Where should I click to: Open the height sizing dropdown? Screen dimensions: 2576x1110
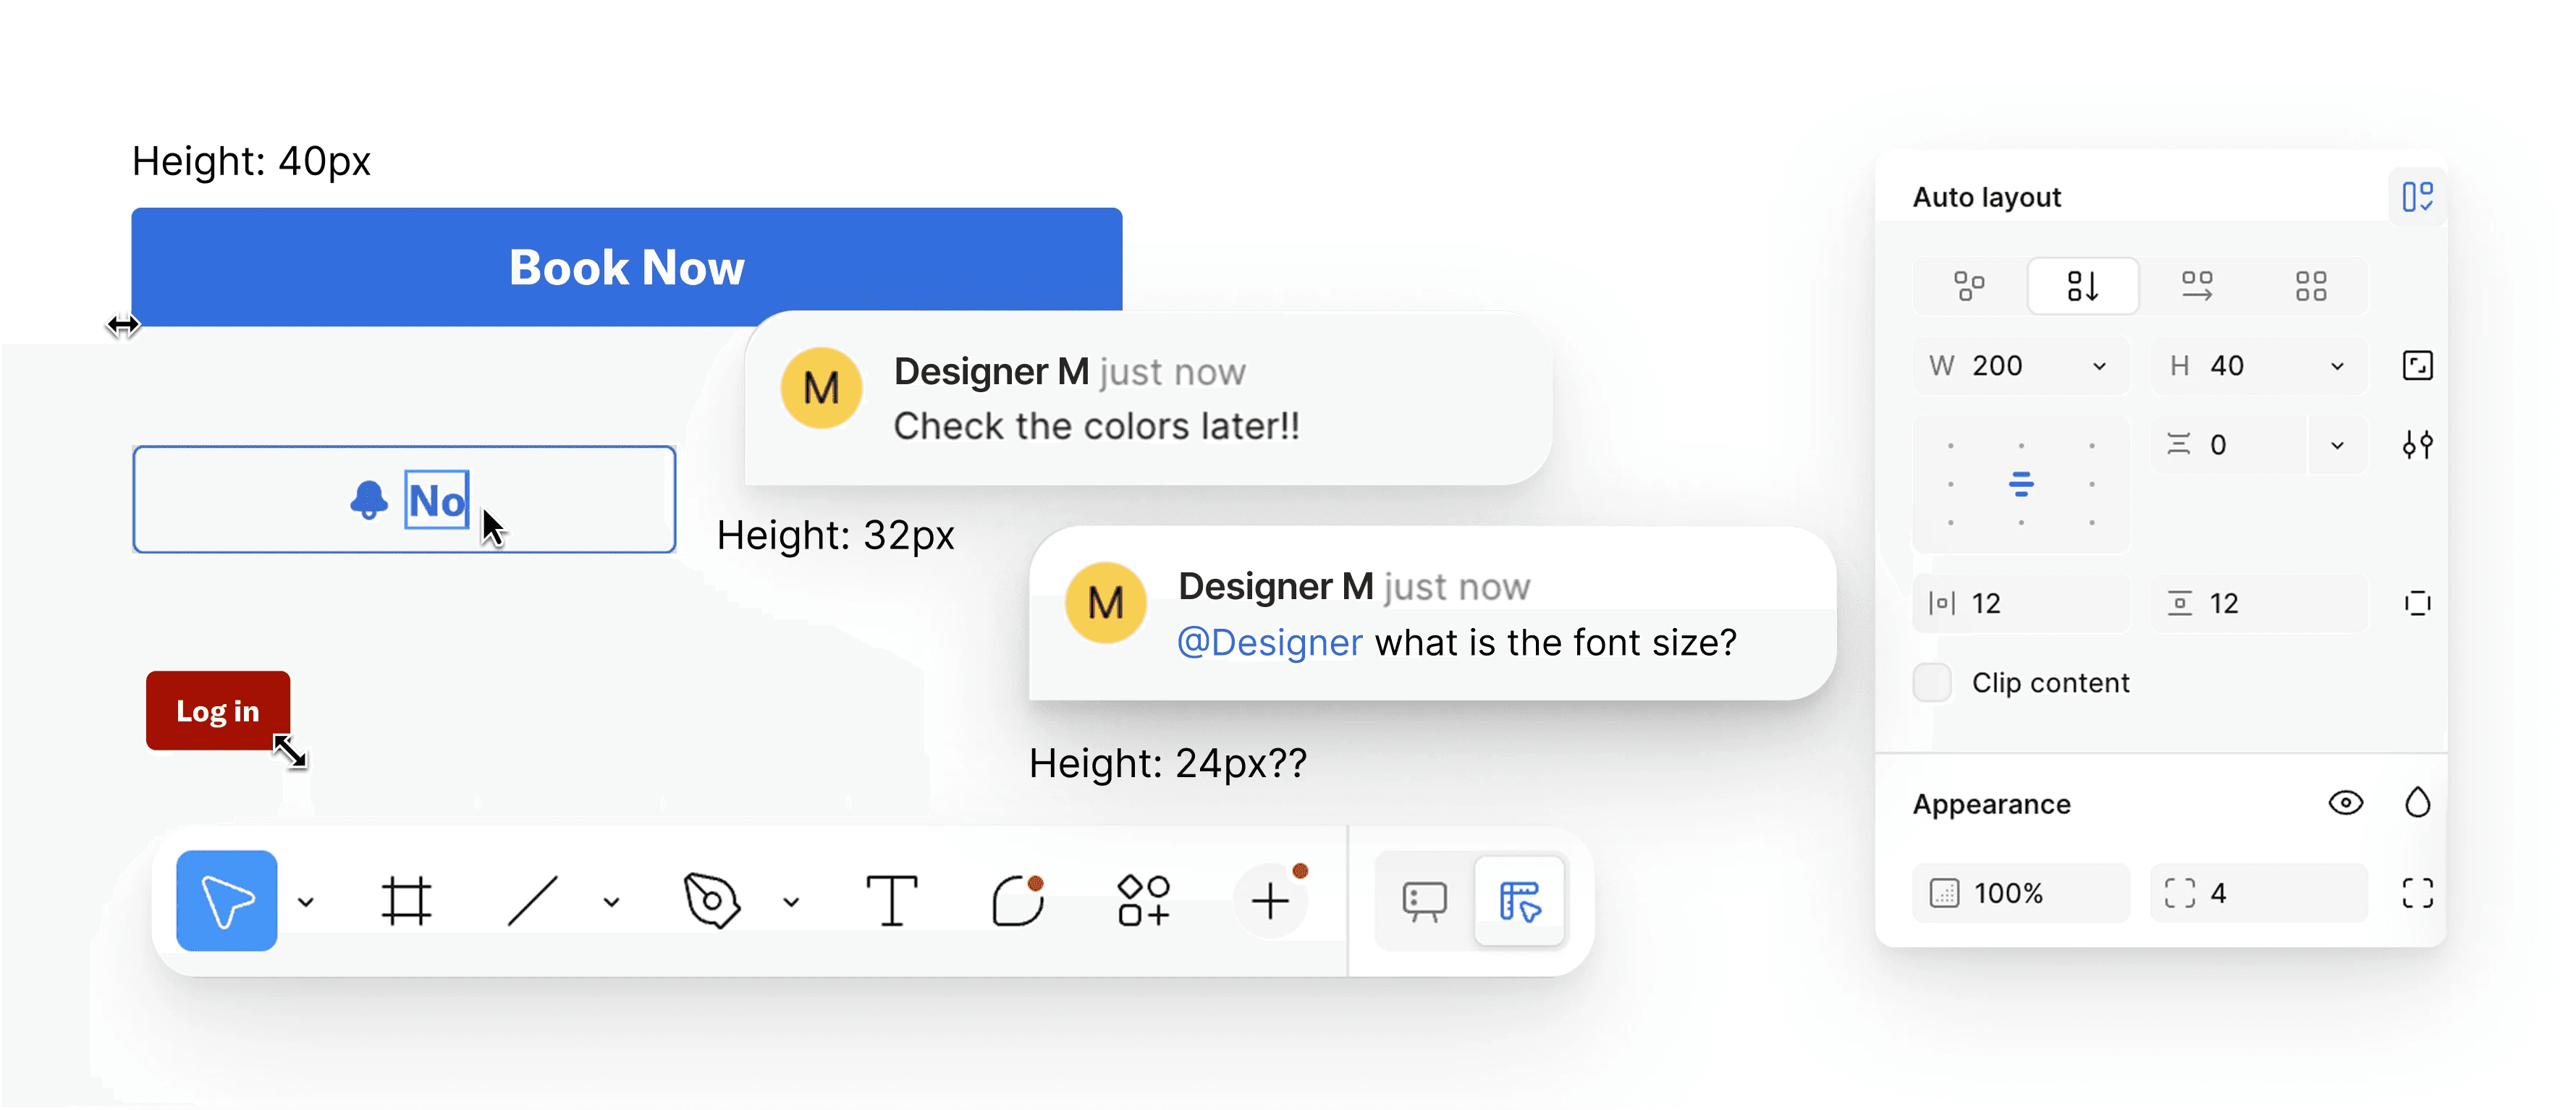click(x=2337, y=366)
